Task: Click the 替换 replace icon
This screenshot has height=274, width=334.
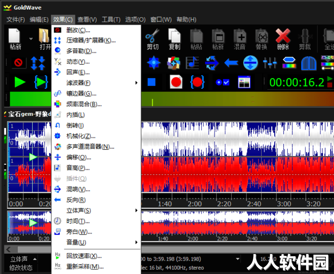Action: (262, 36)
